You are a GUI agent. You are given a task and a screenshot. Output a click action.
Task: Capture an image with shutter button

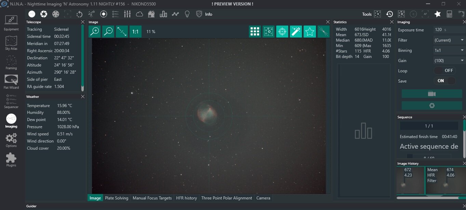pos(431,106)
